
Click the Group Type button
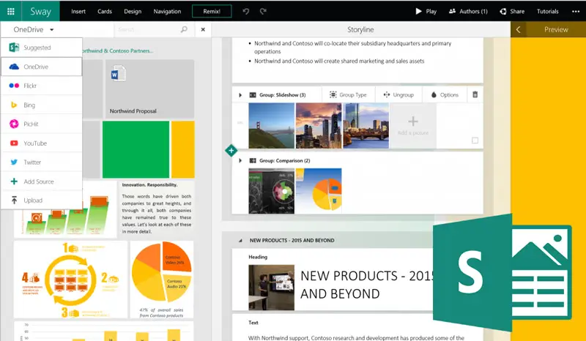[347, 95]
